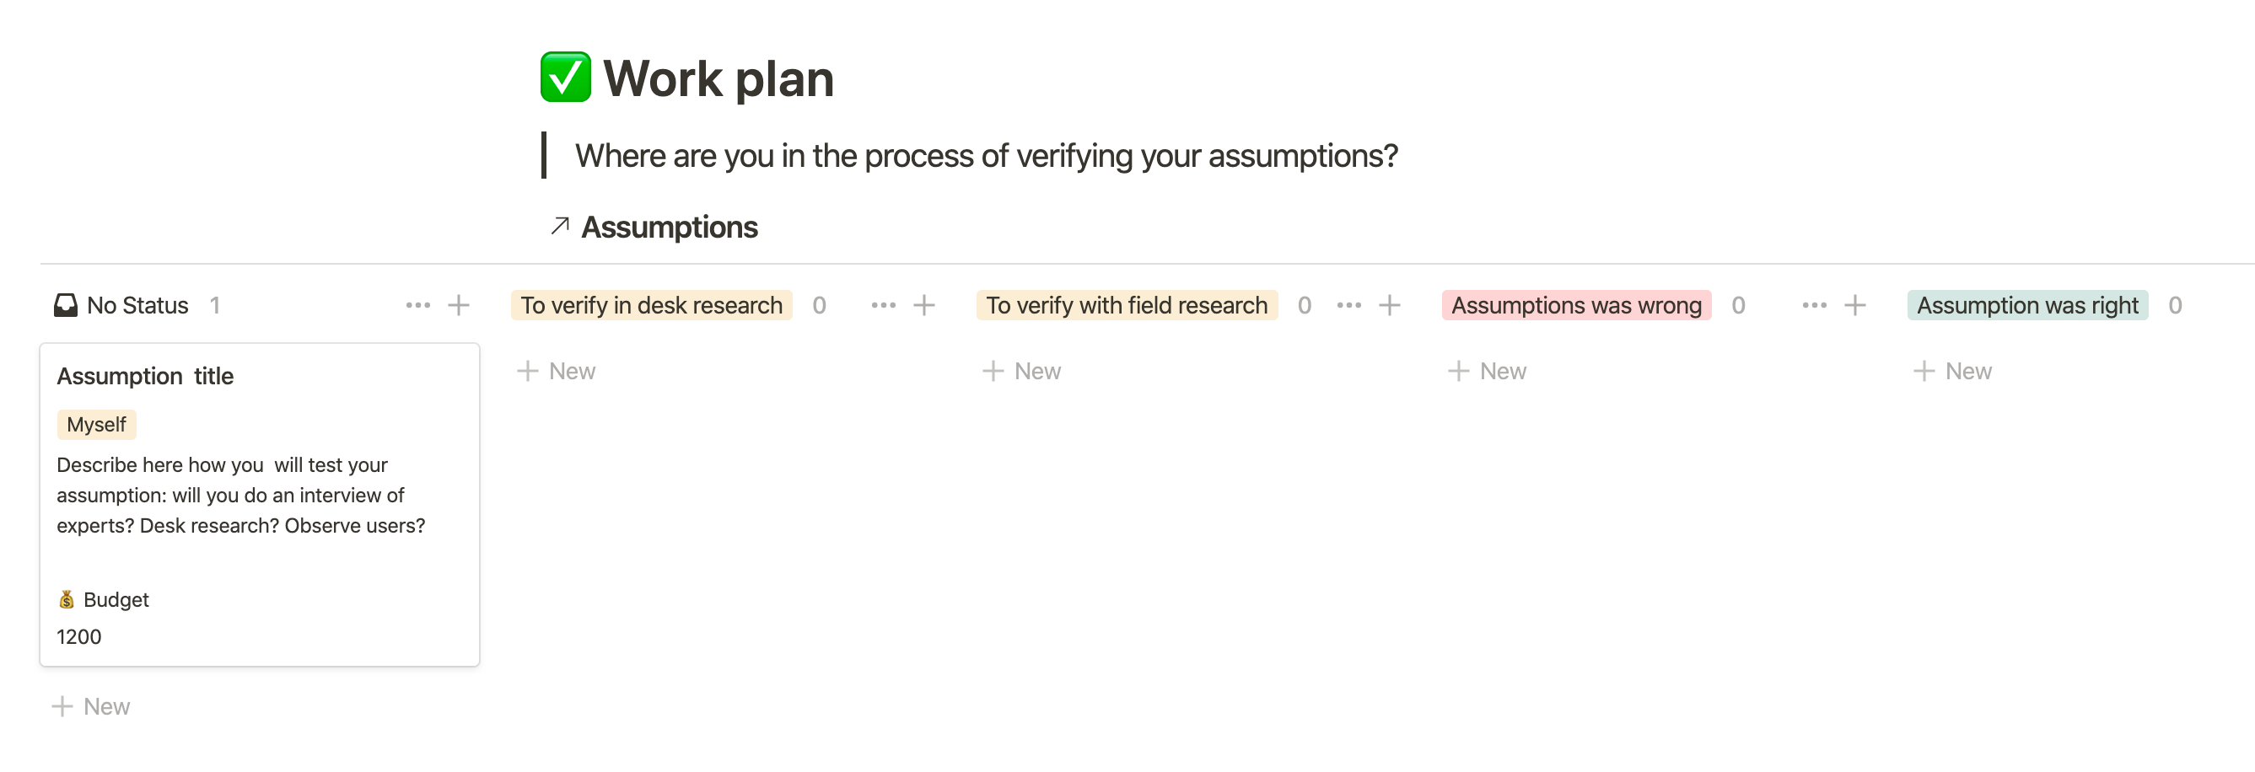Add new card below the Assumption title card
This screenshot has width=2255, height=772.
coord(91,706)
